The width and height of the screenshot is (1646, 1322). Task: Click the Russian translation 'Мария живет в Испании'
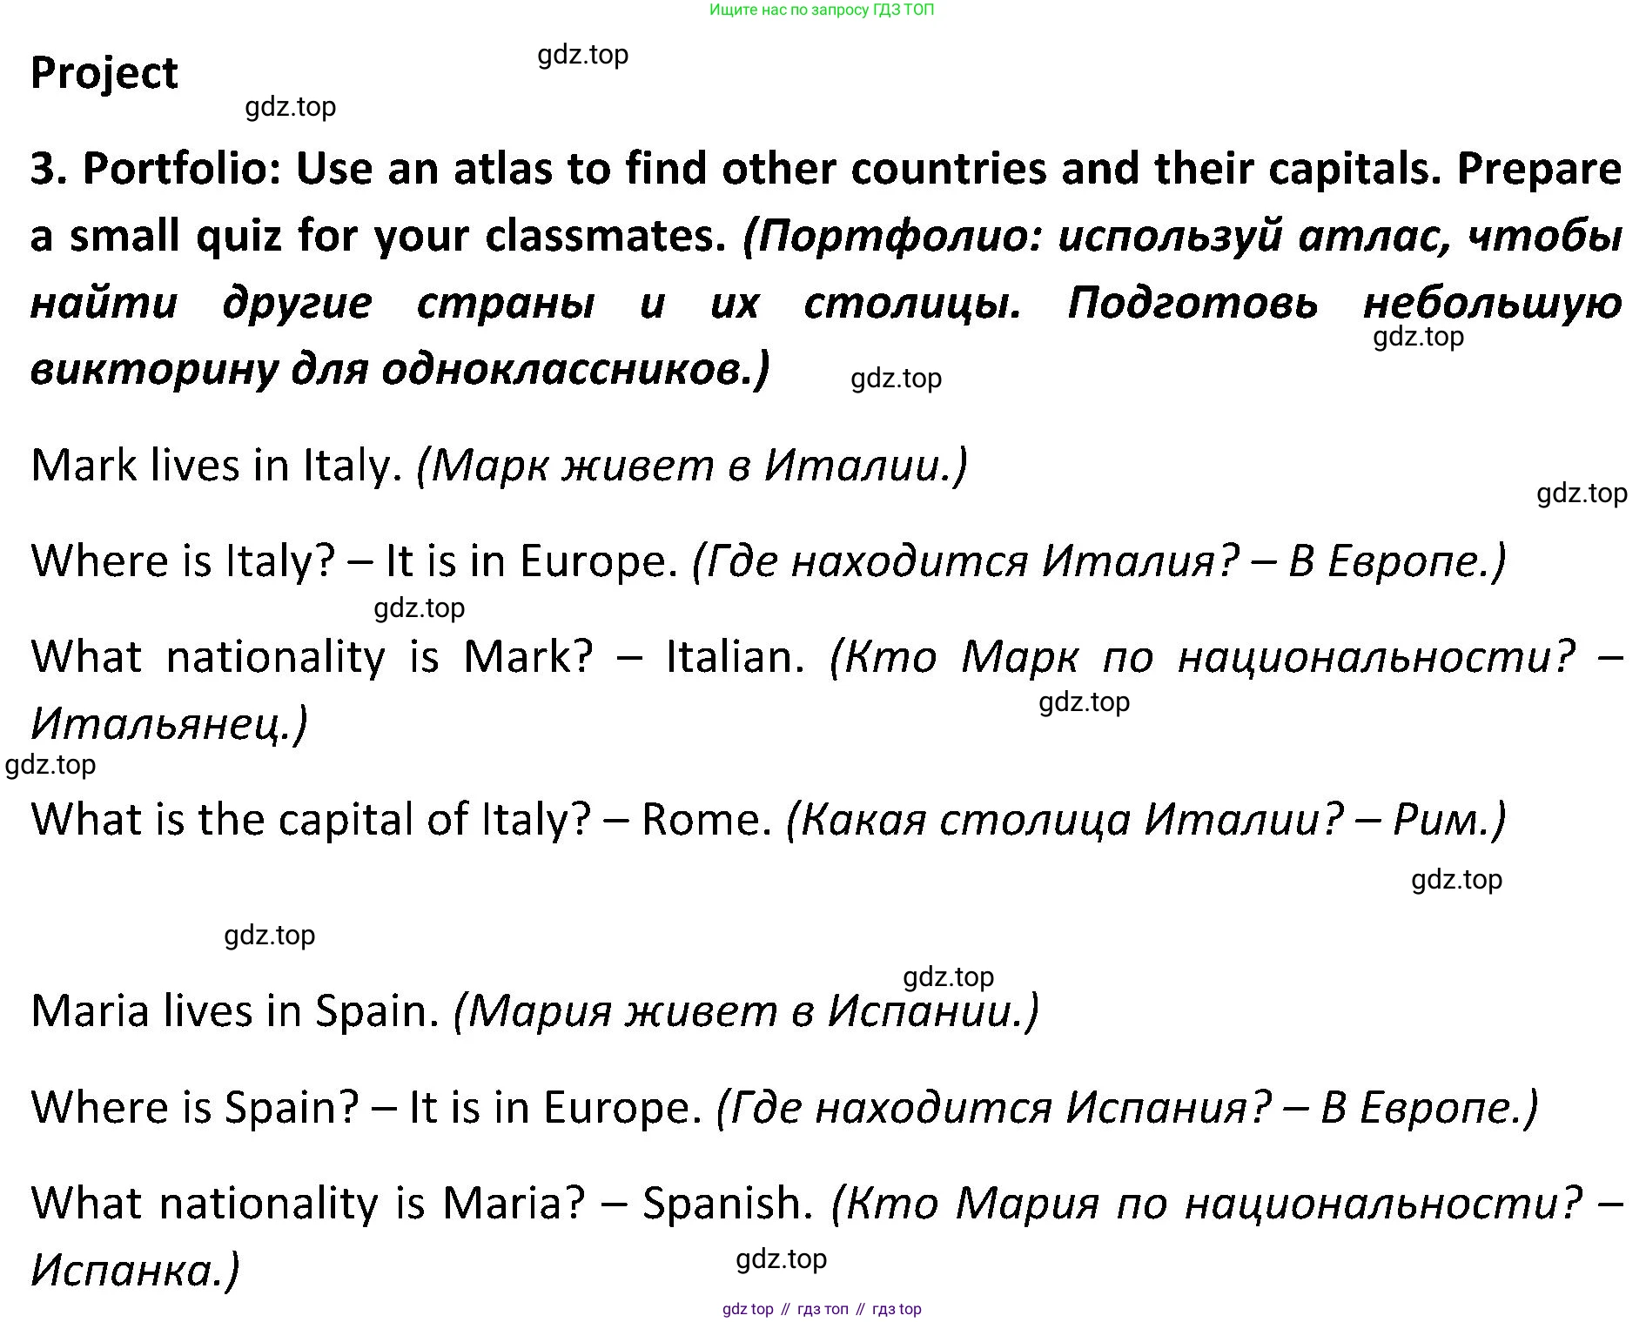click(746, 1011)
